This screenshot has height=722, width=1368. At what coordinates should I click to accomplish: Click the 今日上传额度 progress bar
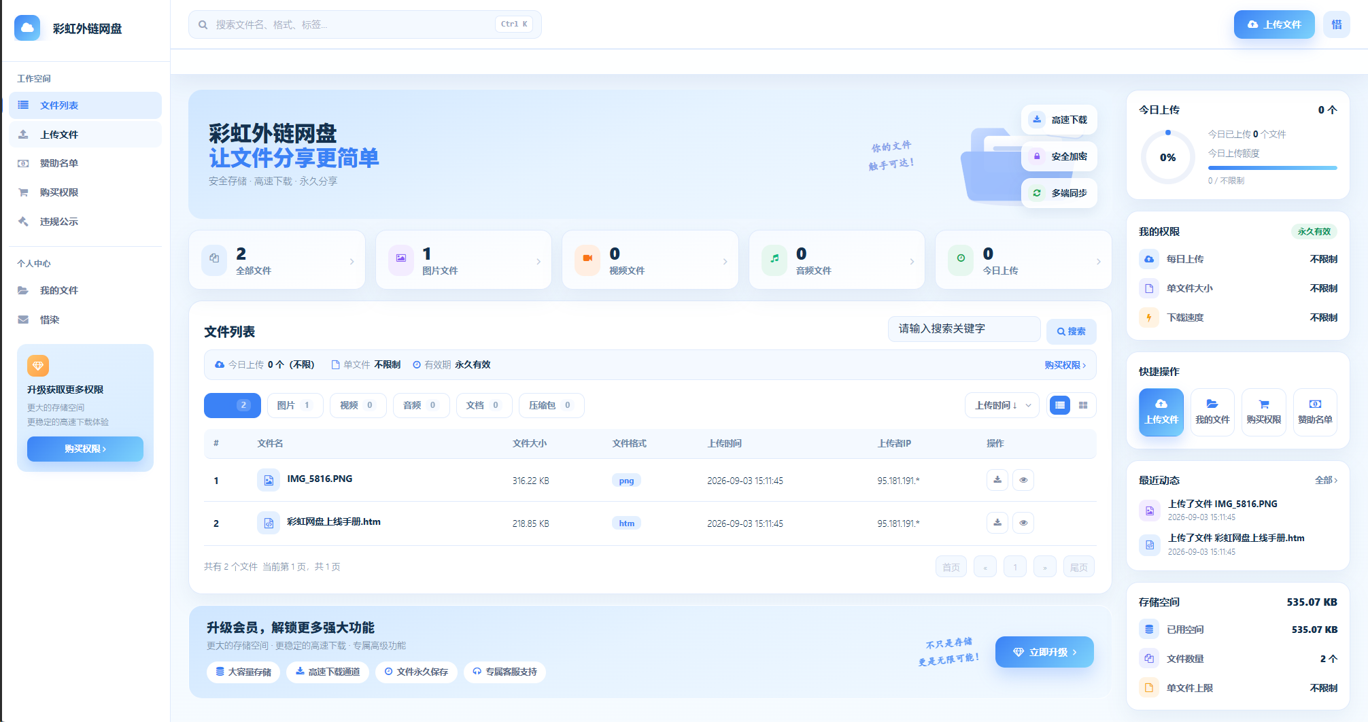pyautogui.click(x=1272, y=167)
